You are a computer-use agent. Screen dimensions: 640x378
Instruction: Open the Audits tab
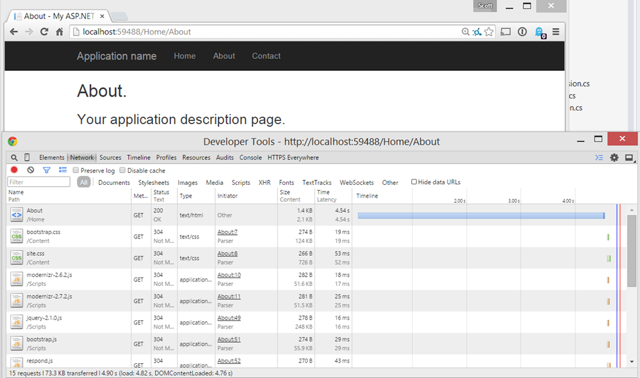click(x=224, y=157)
